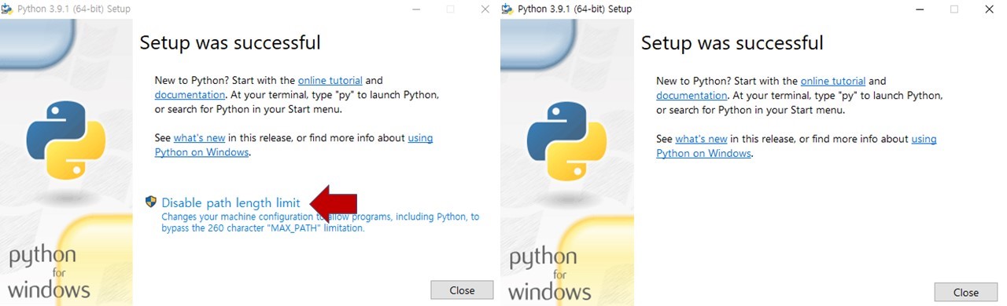This screenshot has height=306, width=1007.
Task: Click 'python for windows' text in right window
Action: click(549, 275)
